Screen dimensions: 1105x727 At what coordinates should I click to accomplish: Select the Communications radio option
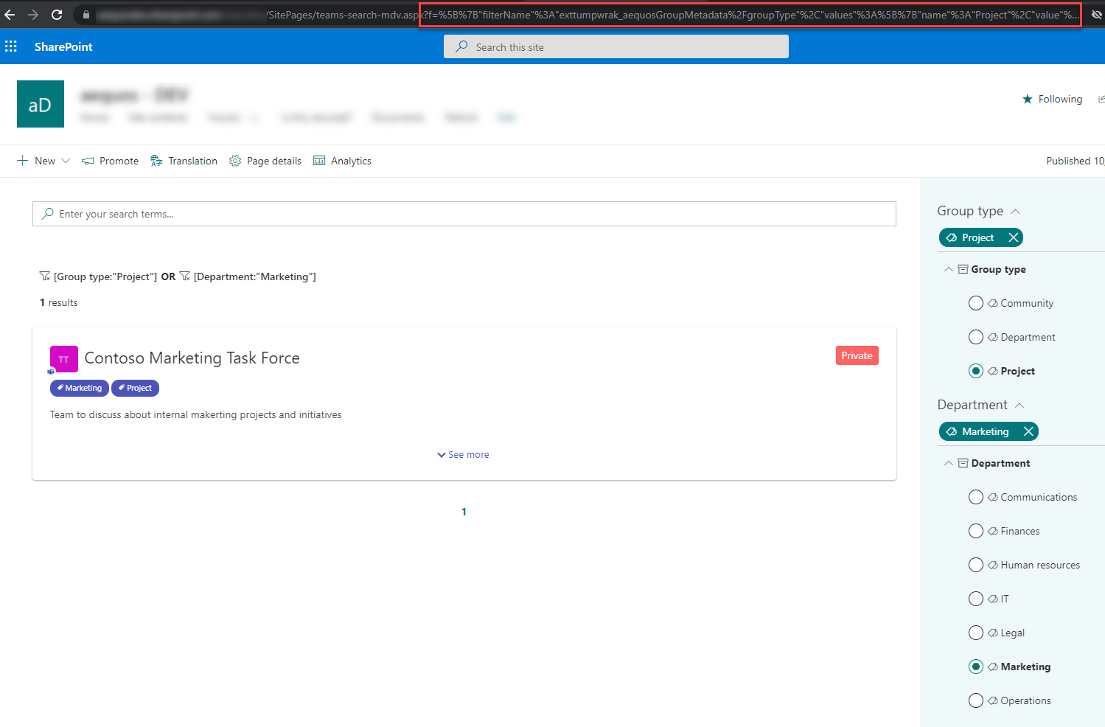click(976, 497)
